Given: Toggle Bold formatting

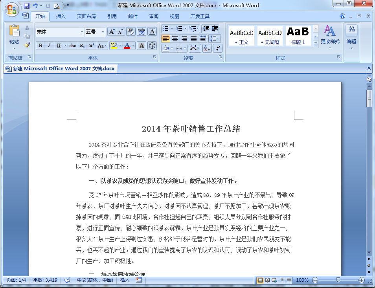Looking at the screenshot, I should pyautogui.click(x=40, y=46).
